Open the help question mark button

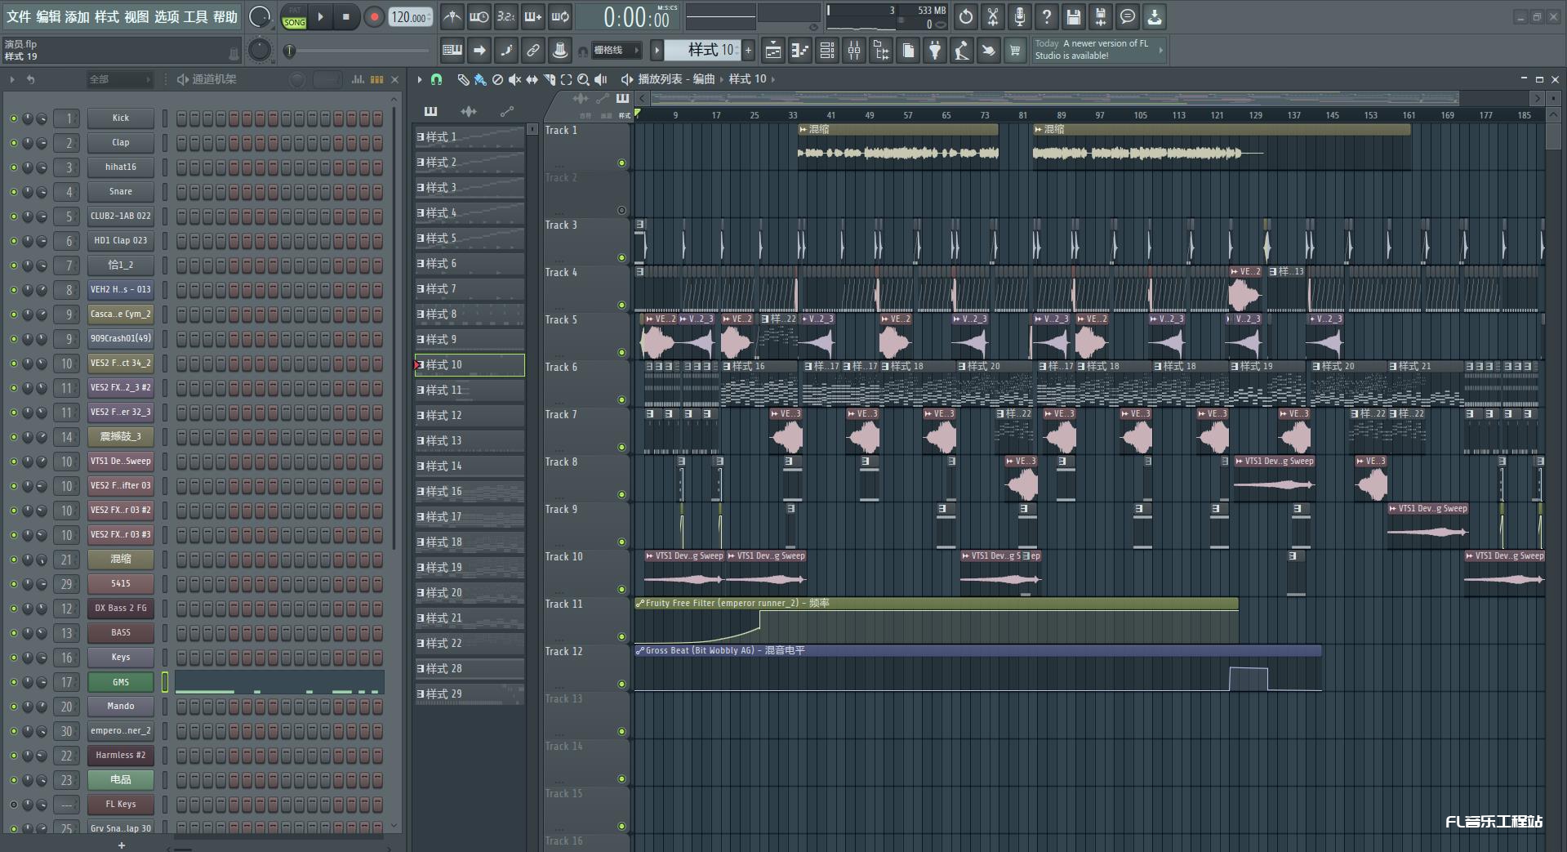click(x=1047, y=16)
